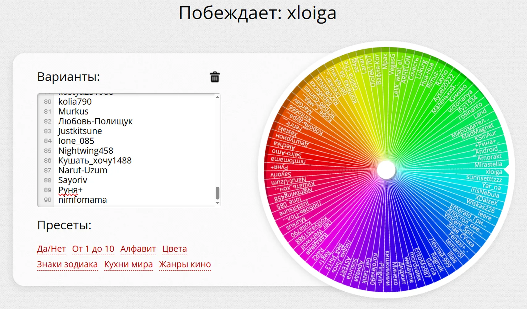527x309 pixels.
Task: Click the variants list scrollbar thumb
Action: click(217, 193)
